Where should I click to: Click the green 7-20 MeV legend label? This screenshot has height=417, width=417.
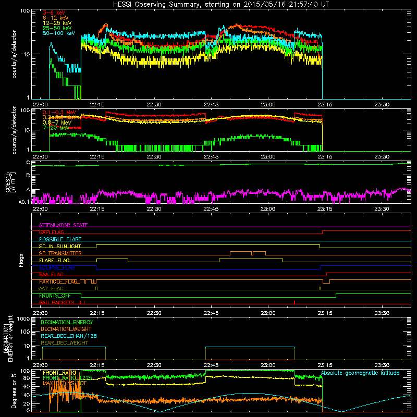pyautogui.click(x=56, y=128)
